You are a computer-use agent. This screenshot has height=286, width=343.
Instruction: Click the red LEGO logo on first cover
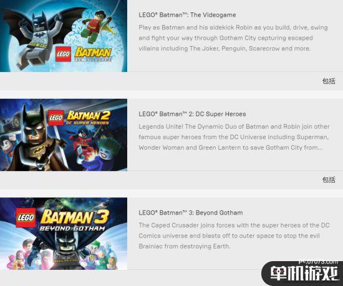63,54
